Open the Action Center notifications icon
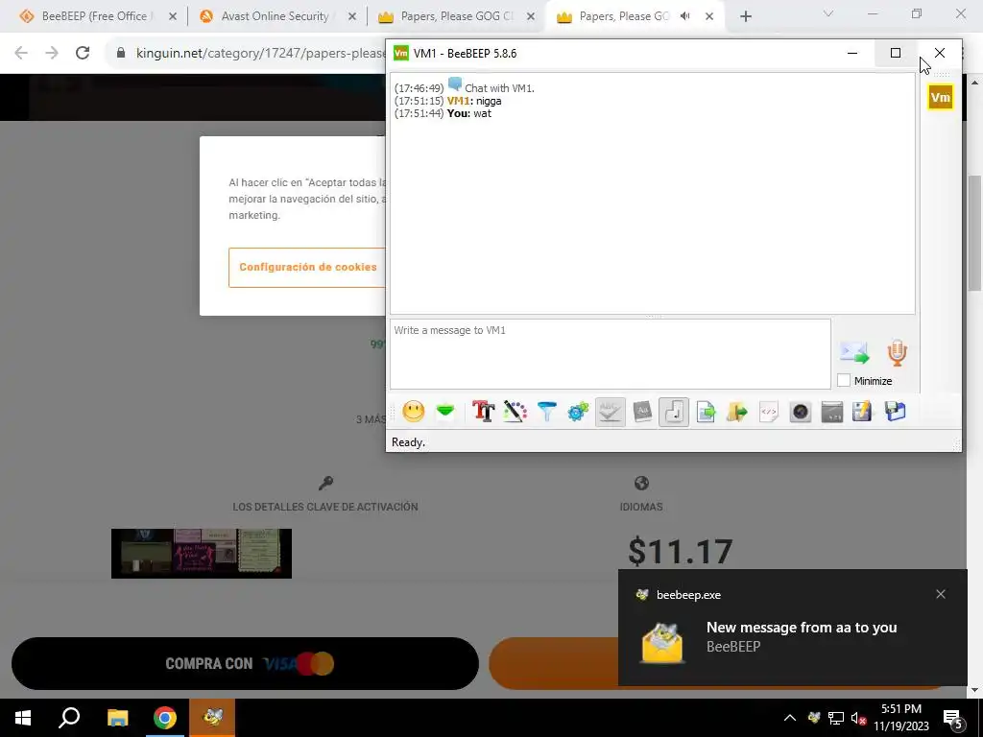This screenshot has width=983, height=737. pyautogui.click(x=952, y=720)
